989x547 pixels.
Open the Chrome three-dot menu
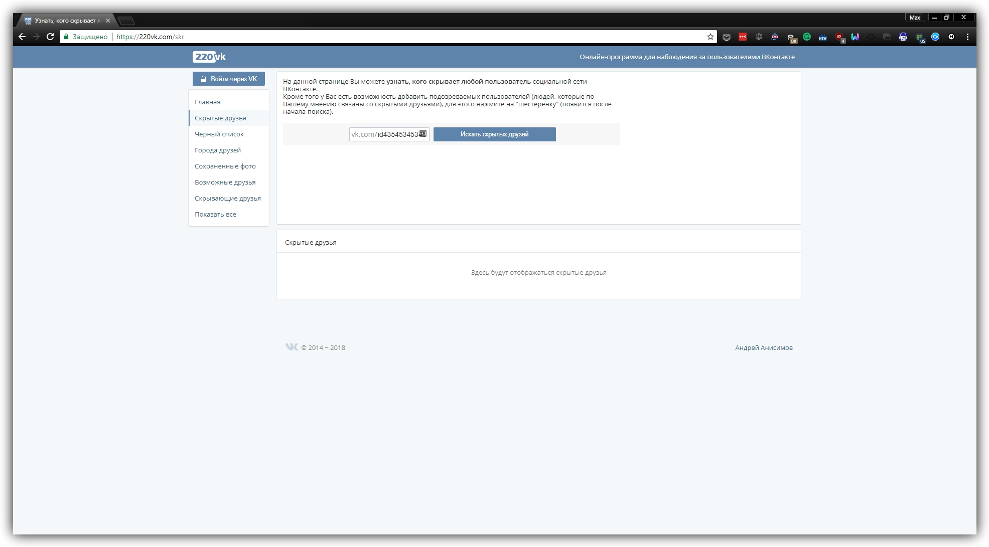coord(967,37)
